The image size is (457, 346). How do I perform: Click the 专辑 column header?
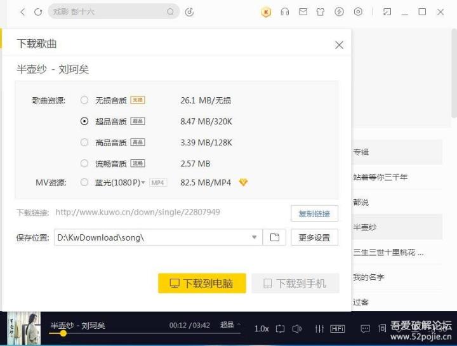tap(361, 152)
